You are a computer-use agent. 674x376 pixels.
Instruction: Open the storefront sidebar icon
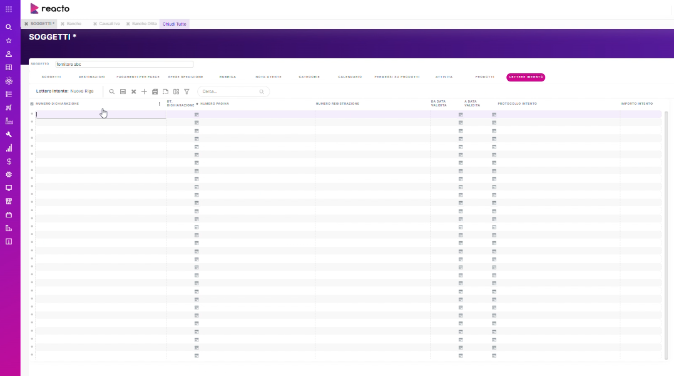pos(9,201)
